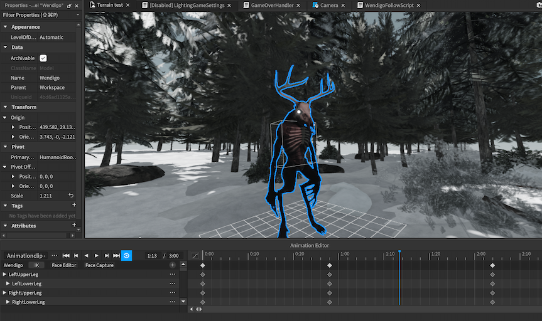Collapse the Pivot section
542x321 pixels.
pos(5,147)
